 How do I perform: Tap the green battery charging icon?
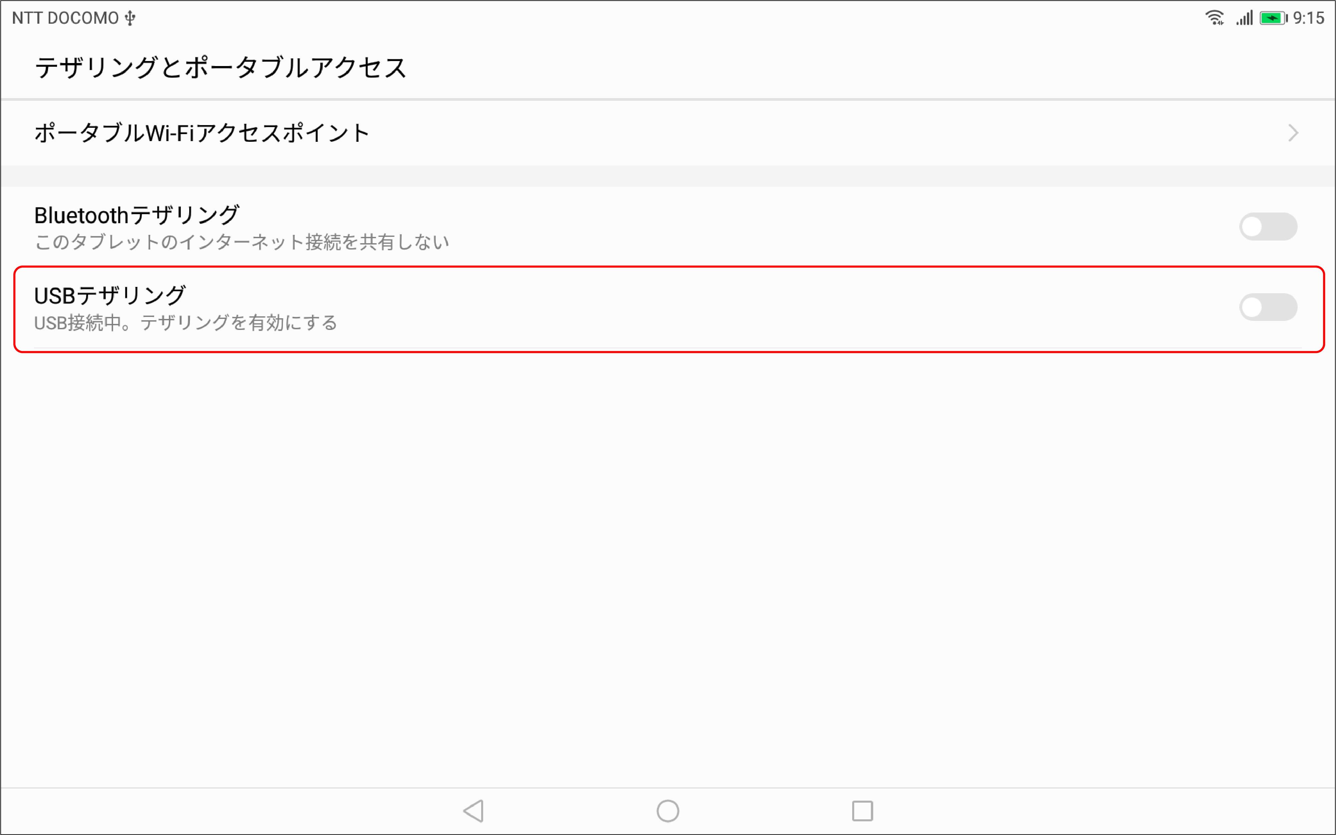click(1273, 18)
